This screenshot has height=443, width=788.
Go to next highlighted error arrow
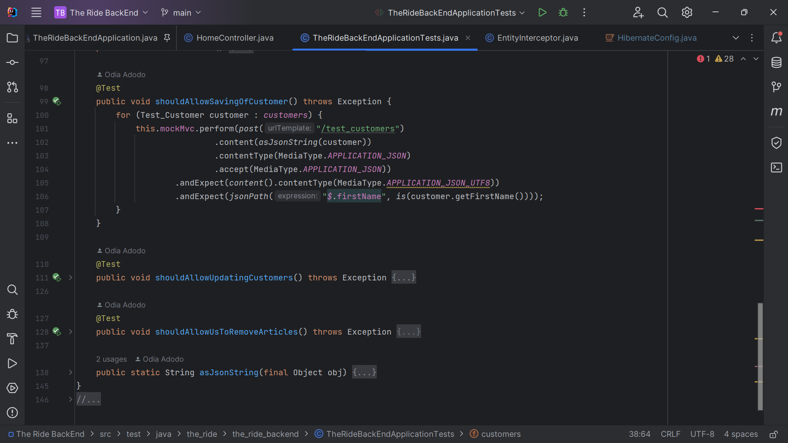pyautogui.click(x=756, y=59)
